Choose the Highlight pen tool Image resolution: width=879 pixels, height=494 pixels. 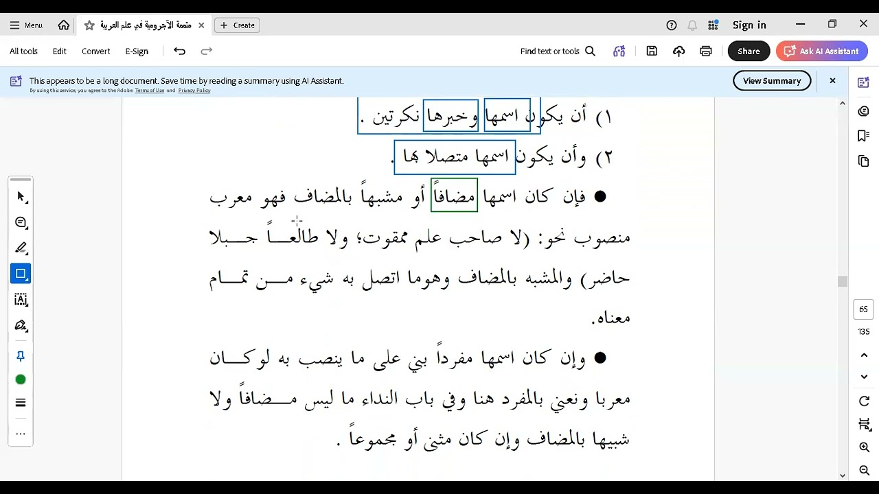(21, 248)
